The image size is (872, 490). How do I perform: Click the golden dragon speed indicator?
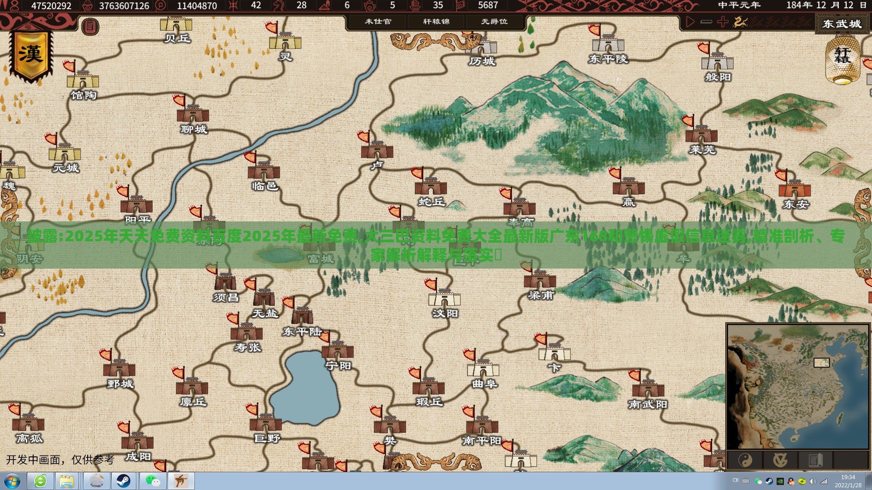coord(740,21)
